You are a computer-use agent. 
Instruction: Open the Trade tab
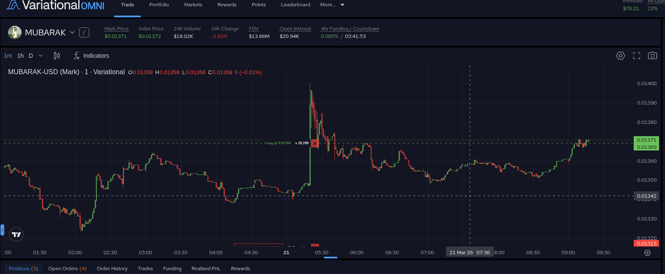click(128, 4)
